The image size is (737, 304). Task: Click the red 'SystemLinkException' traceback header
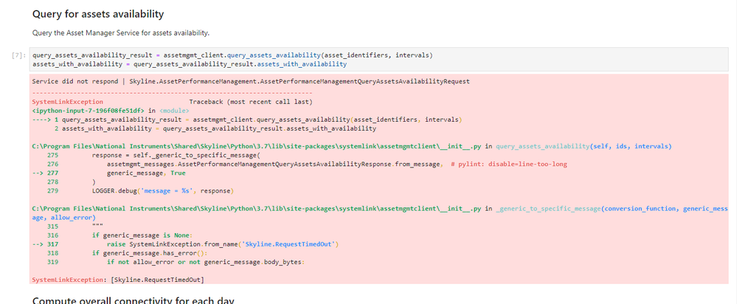click(67, 102)
